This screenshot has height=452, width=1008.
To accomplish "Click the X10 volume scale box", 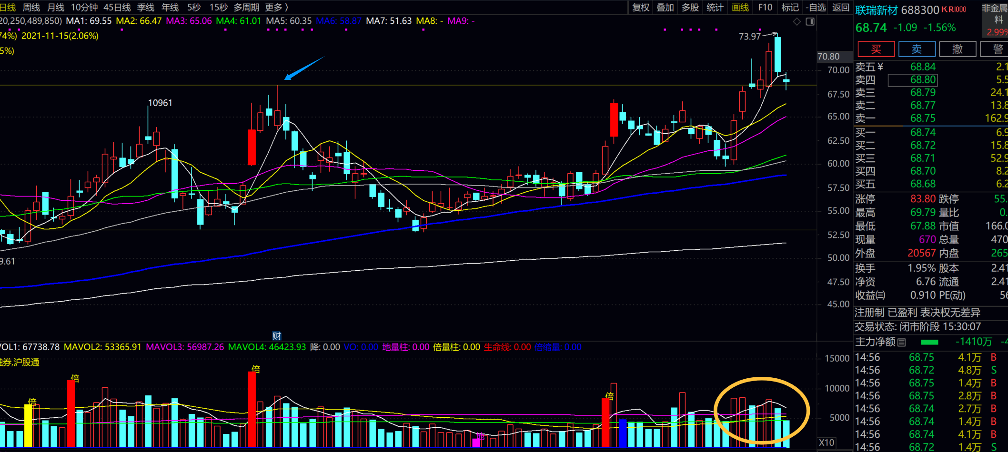I will (x=827, y=442).
